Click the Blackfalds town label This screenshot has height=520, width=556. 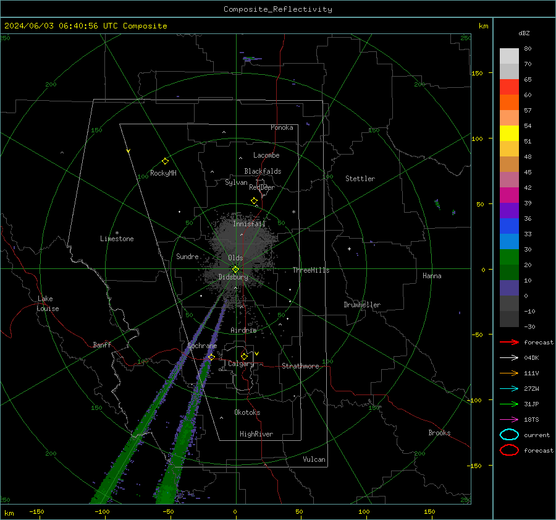point(263,171)
